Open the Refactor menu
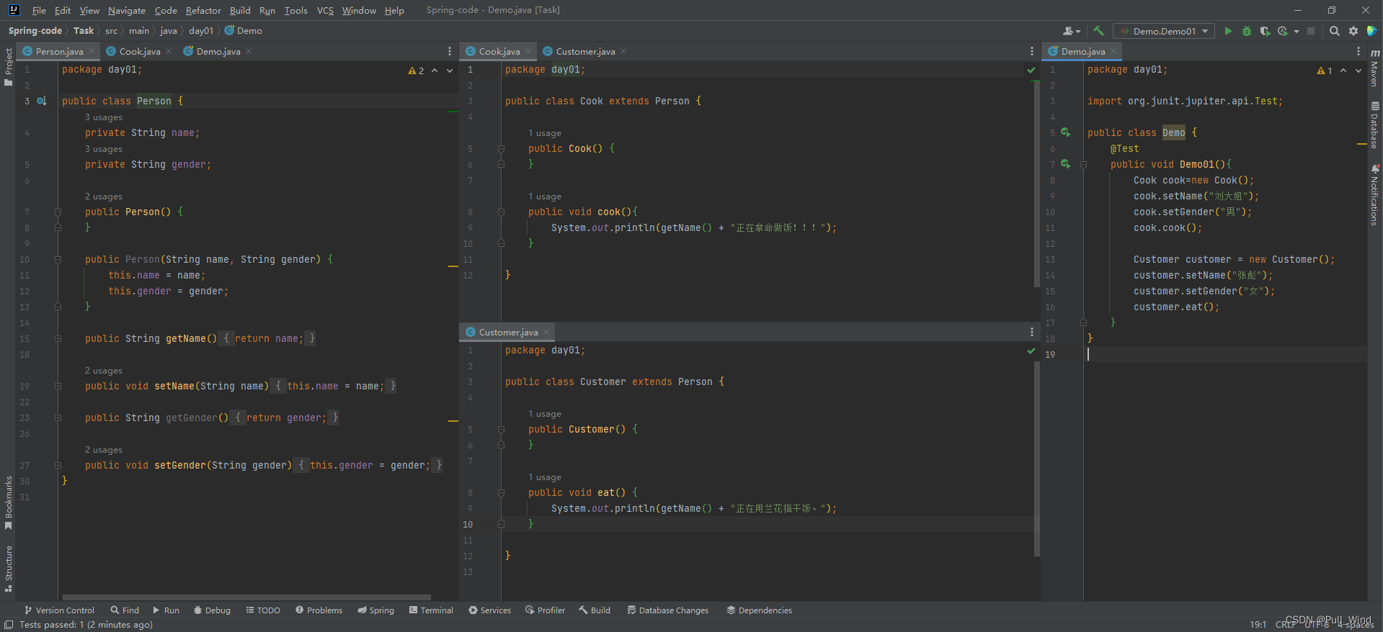 coord(203,10)
